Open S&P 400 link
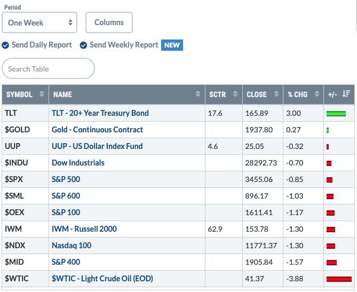Screen dimensions: 357x292 pyautogui.click(x=66, y=262)
